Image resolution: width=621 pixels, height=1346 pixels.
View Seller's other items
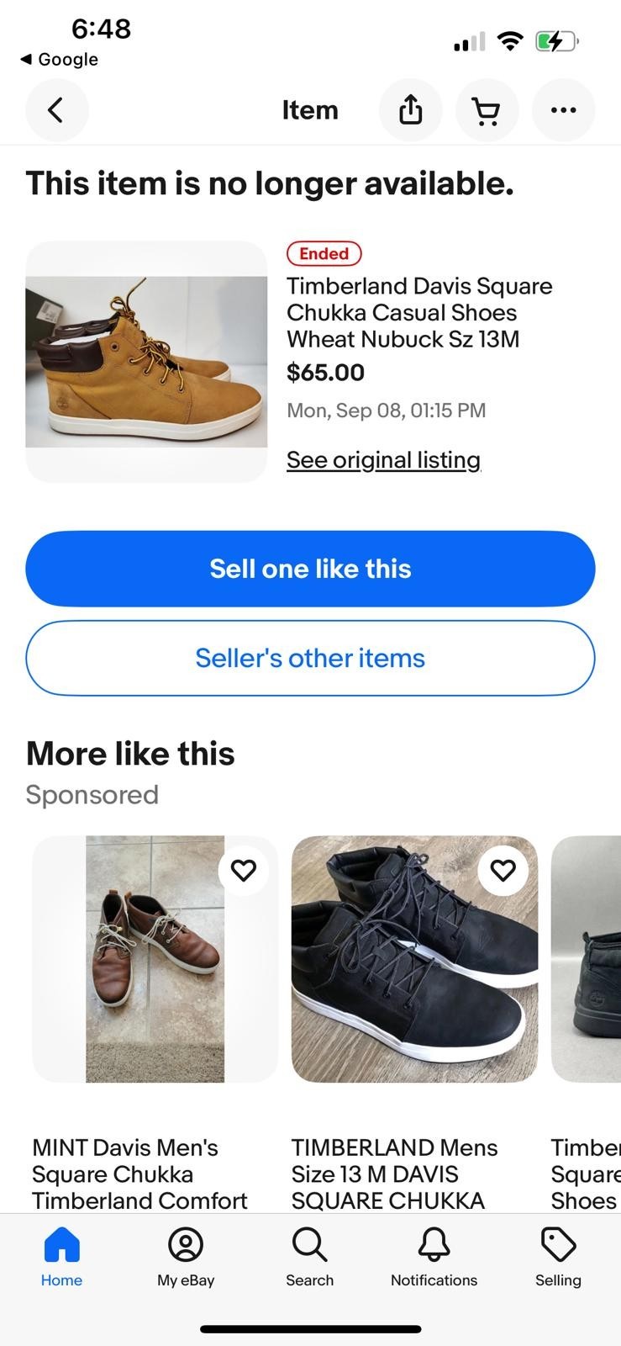pos(310,658)
